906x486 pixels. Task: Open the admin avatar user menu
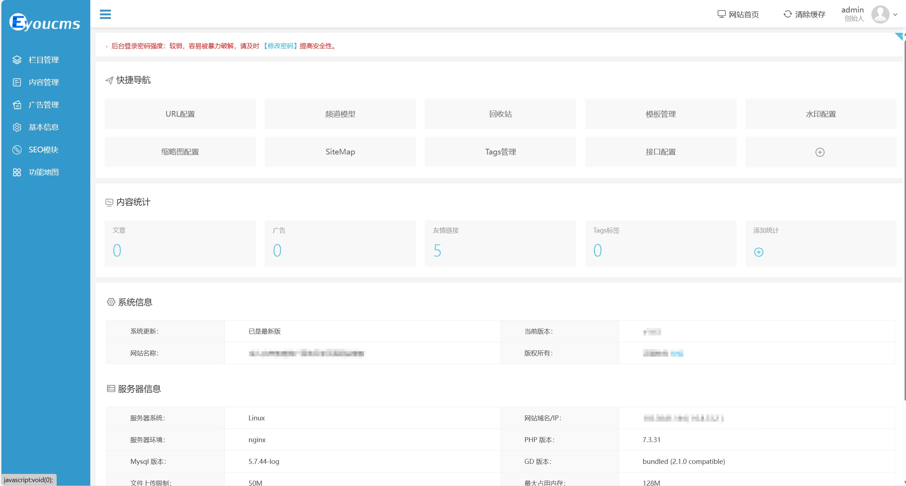point(880,14)
